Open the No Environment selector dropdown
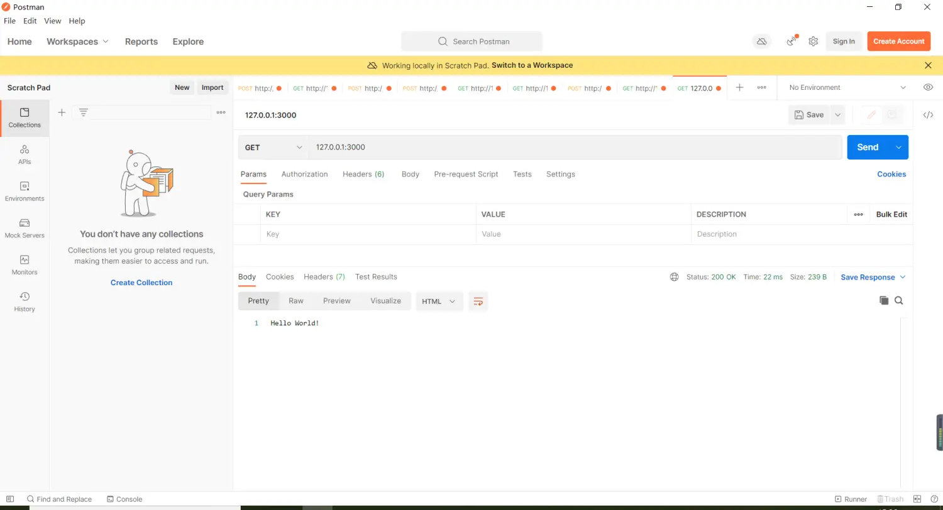Viewport: 943px width, 510px height. click(847, 87)
